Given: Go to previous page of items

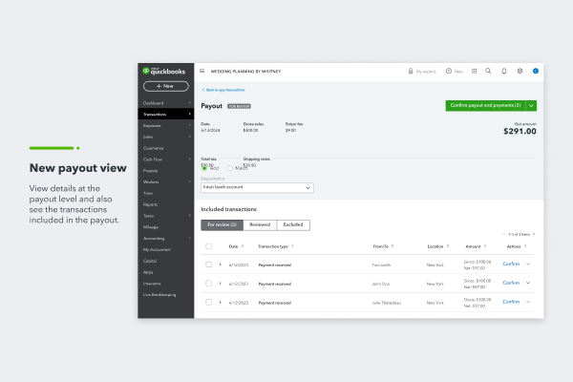Looking at the screenshot, I should (x=504, y=234).
